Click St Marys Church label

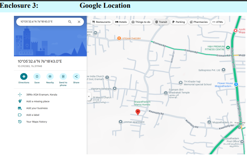point(102,97)
